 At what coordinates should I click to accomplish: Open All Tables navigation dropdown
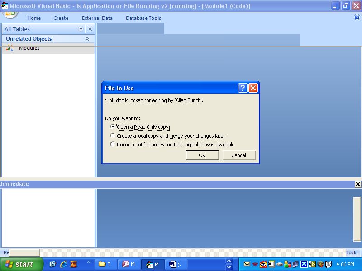click(x=81, y=29)
